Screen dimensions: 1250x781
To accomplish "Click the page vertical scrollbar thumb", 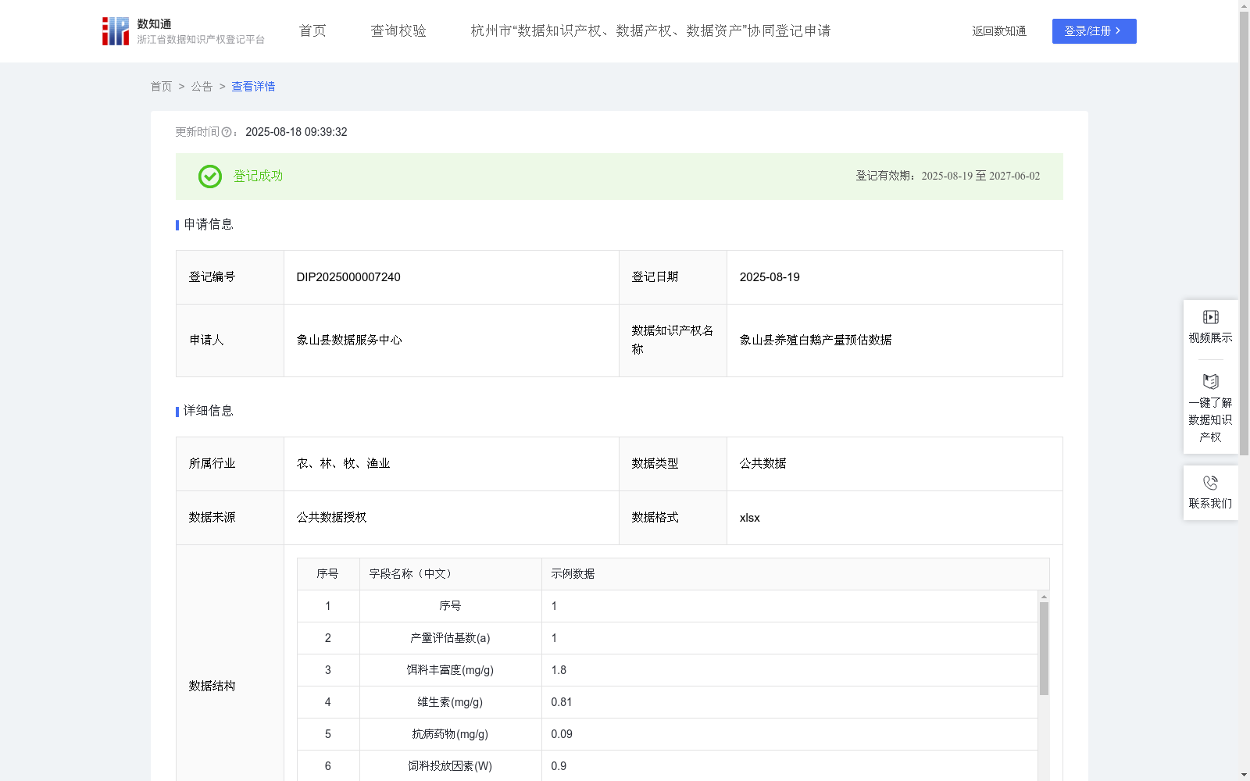I will [x=1244, y=233].
